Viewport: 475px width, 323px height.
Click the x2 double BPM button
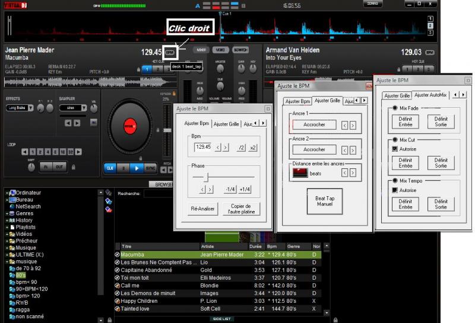252,148
